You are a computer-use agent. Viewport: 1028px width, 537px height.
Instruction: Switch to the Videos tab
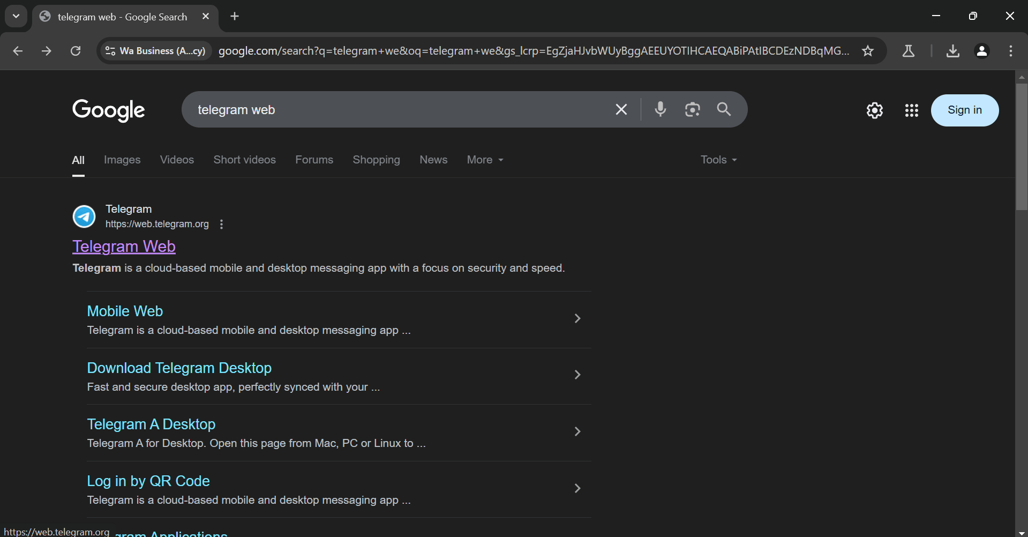(x=177, y=160)
